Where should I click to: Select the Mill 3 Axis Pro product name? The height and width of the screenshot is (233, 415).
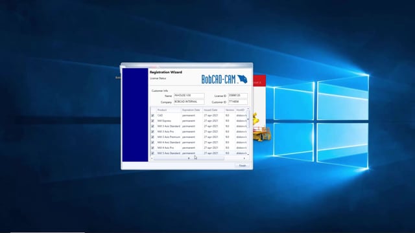165,131
